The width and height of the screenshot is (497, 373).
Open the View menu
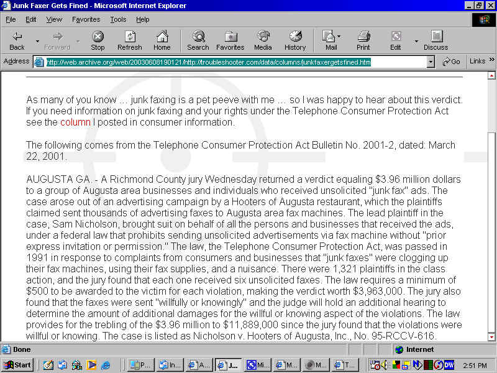pos(54,20)
